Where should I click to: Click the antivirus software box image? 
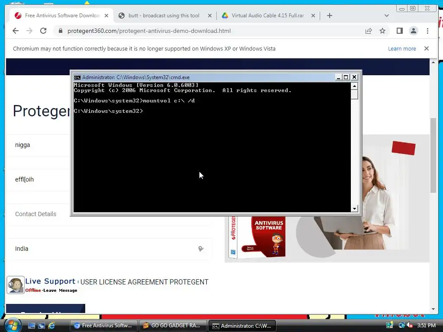(x=258, y=237)
